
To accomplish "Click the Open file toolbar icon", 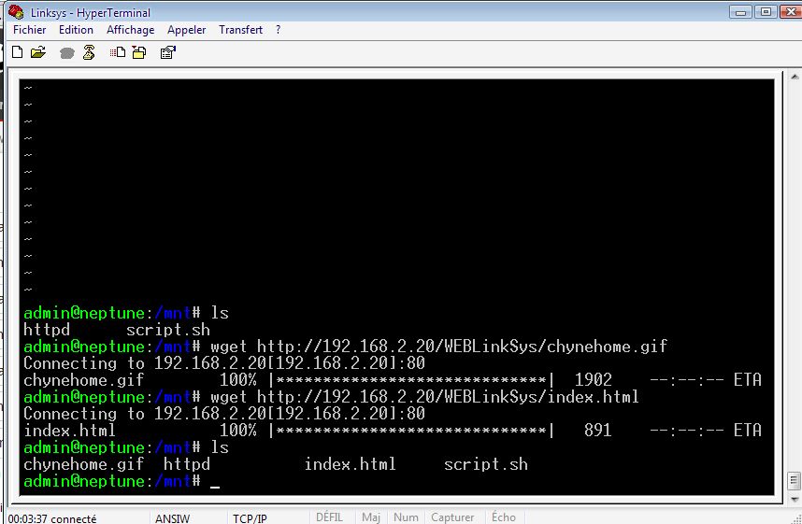I will (38, 52).
